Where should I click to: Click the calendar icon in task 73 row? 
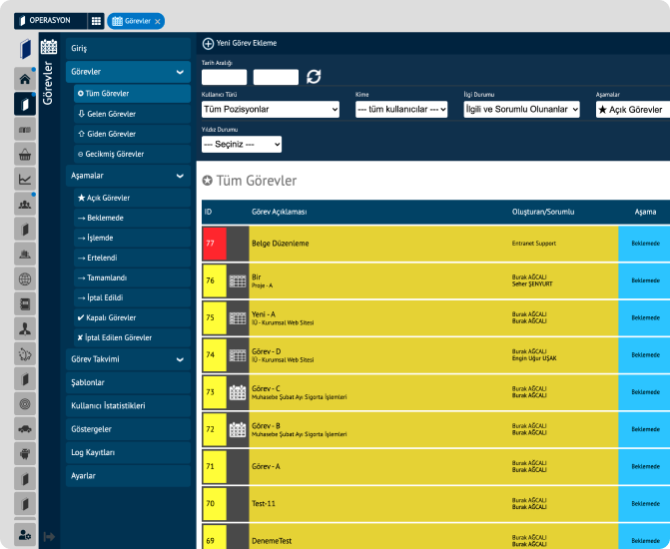pos(238,392)
